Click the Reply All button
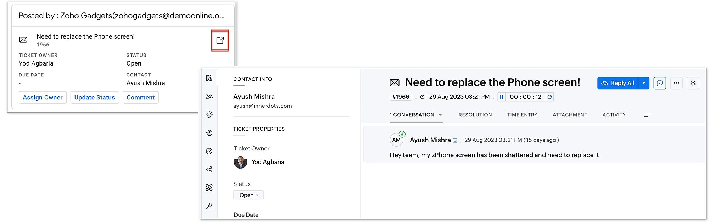This screenshot has width=709, height=222. click(618, 83)
